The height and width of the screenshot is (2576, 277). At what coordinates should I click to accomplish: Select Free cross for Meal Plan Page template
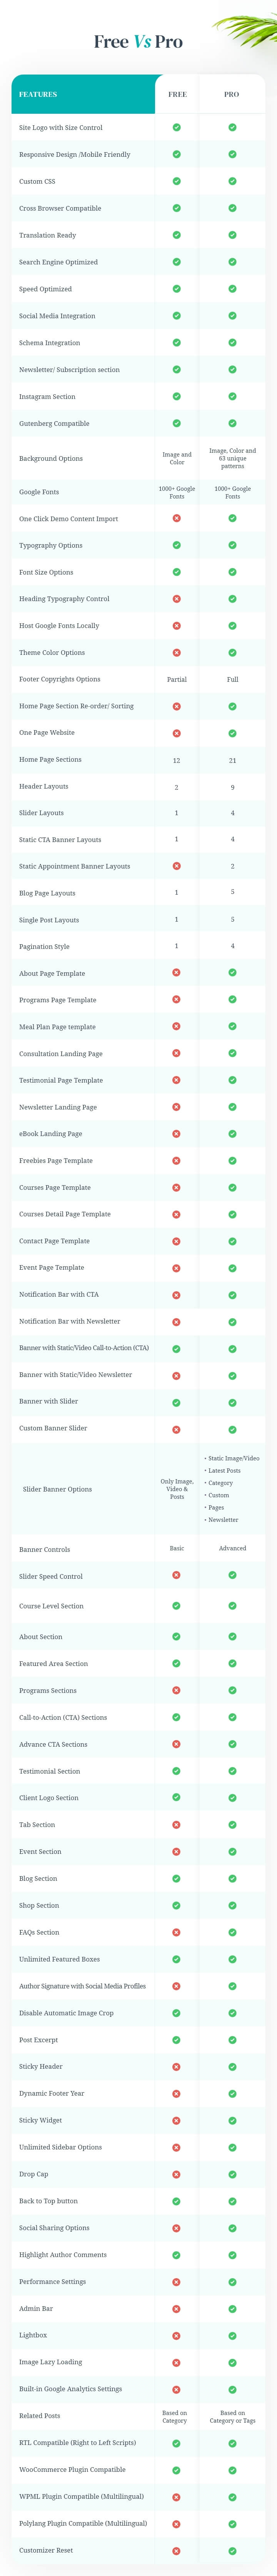177,1026
